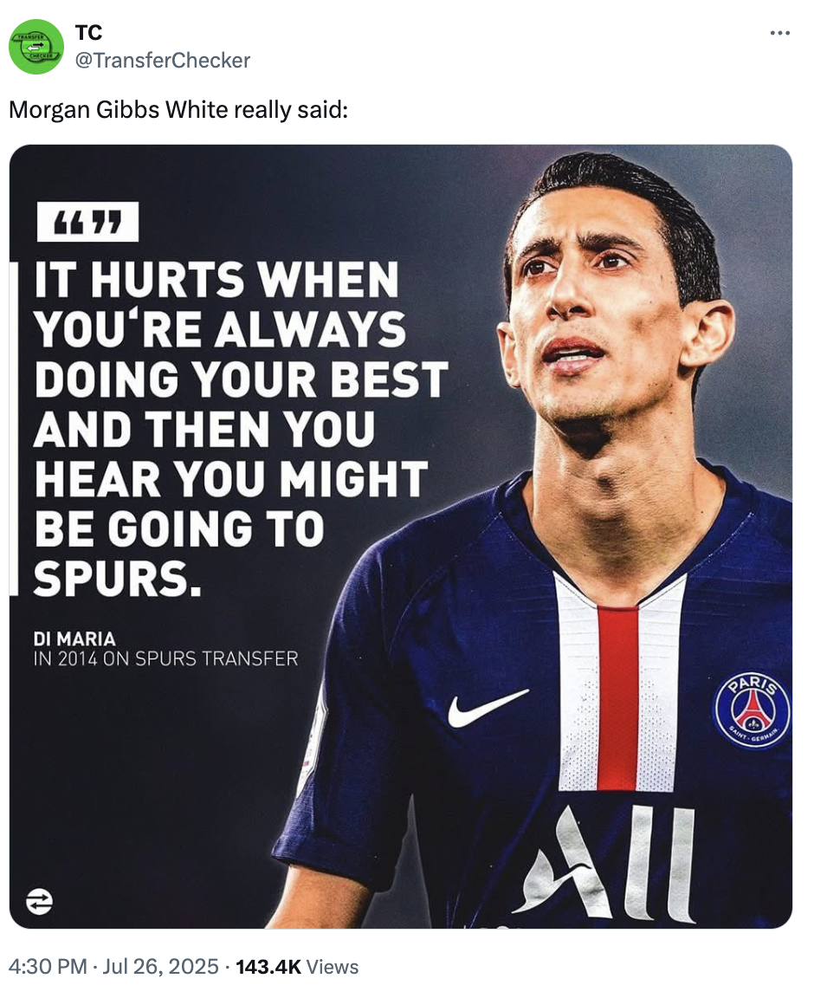The image size is (814, 998).
Task: Open the three-dot more options menu
Action: tap(779, 32)
